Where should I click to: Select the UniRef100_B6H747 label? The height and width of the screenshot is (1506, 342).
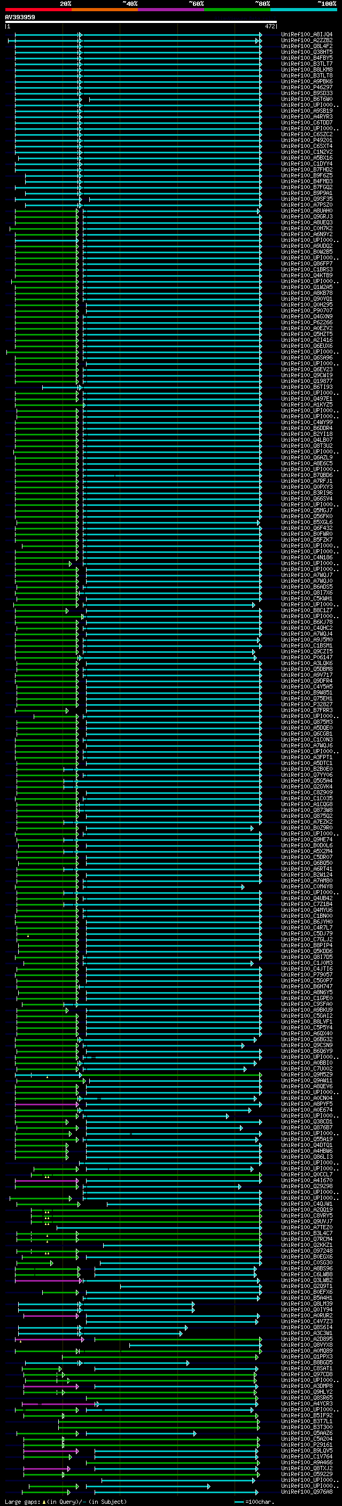point(307,986)
